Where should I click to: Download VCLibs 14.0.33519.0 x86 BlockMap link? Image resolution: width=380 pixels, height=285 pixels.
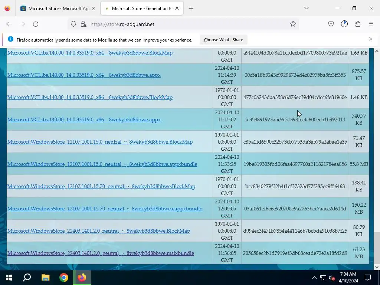pyautogui.click(x=90, y=98)
